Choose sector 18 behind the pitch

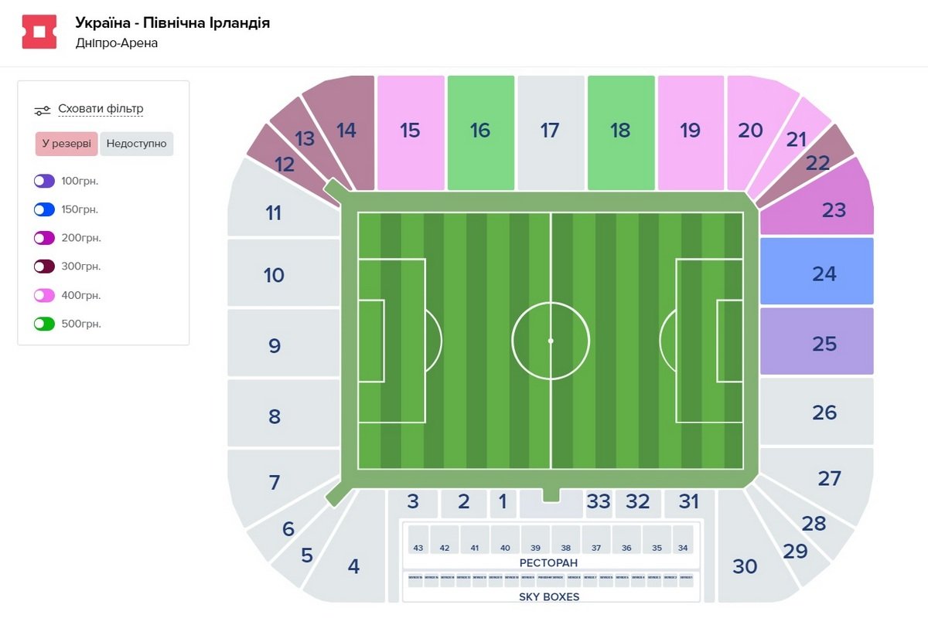click(x=620, y=131)
